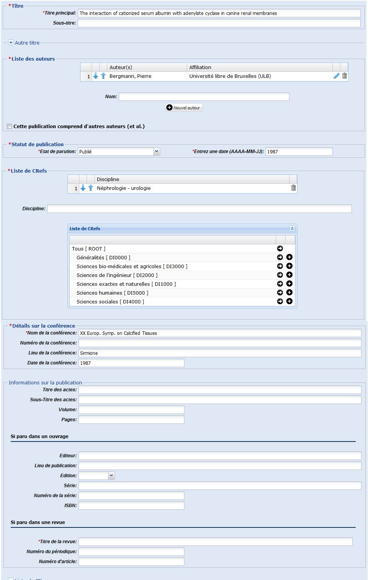Viewport: 368px width, 580px height.
Task: Open Sciences de l'ingénieur arrow icon
Action: [280, 275]
